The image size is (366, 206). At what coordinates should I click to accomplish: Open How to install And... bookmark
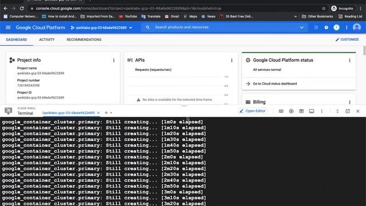pos(59,17)
